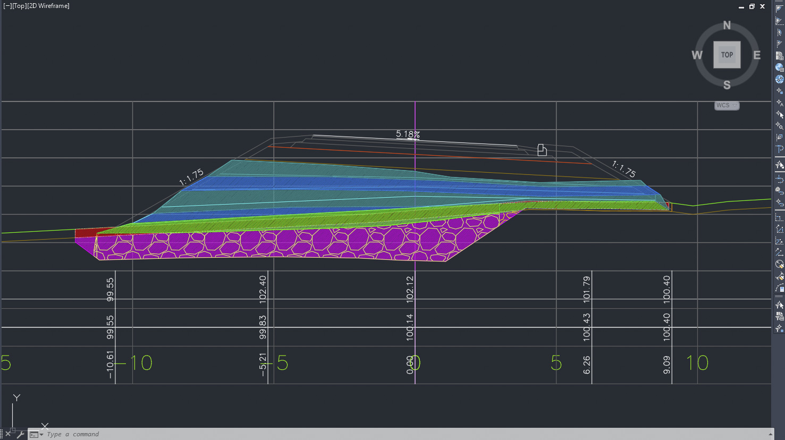Activate the Side Shot transparent command
This screenshot has height=440, width=785.
pyautogui.click(x=779, y=138)
